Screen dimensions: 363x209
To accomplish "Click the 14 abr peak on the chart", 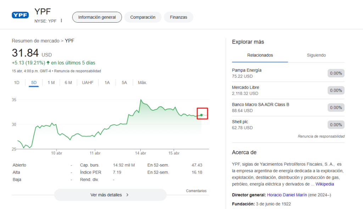I will click(x=140, y=100).
